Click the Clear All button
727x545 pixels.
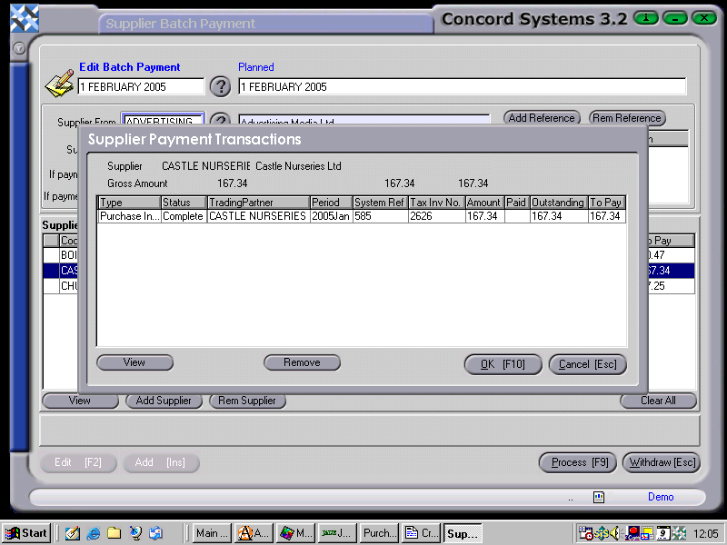click(x=658, y=401)
